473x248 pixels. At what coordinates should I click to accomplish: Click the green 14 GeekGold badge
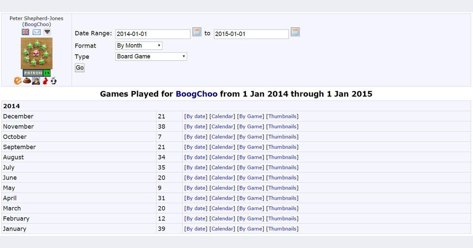pyautogui.click(x=47, y=72)
